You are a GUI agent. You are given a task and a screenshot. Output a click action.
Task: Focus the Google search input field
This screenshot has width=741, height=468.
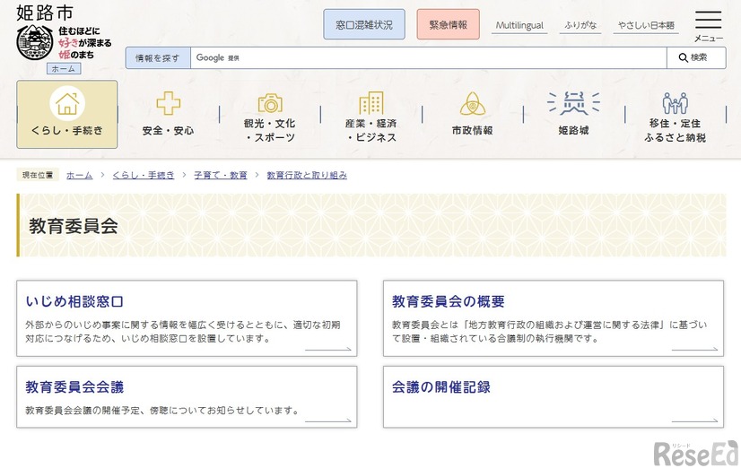(429, 58)
